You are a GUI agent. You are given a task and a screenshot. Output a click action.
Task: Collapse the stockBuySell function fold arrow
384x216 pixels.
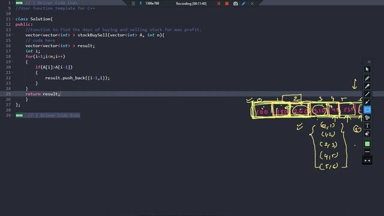(x=13, y=35)
